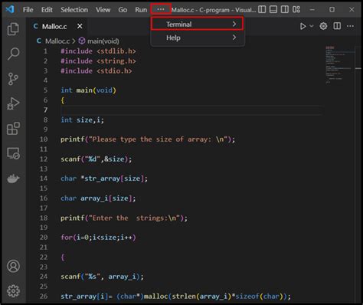Click the line 7 number in gutter
This screenshot has width=363, height=305.
point(45,110)
